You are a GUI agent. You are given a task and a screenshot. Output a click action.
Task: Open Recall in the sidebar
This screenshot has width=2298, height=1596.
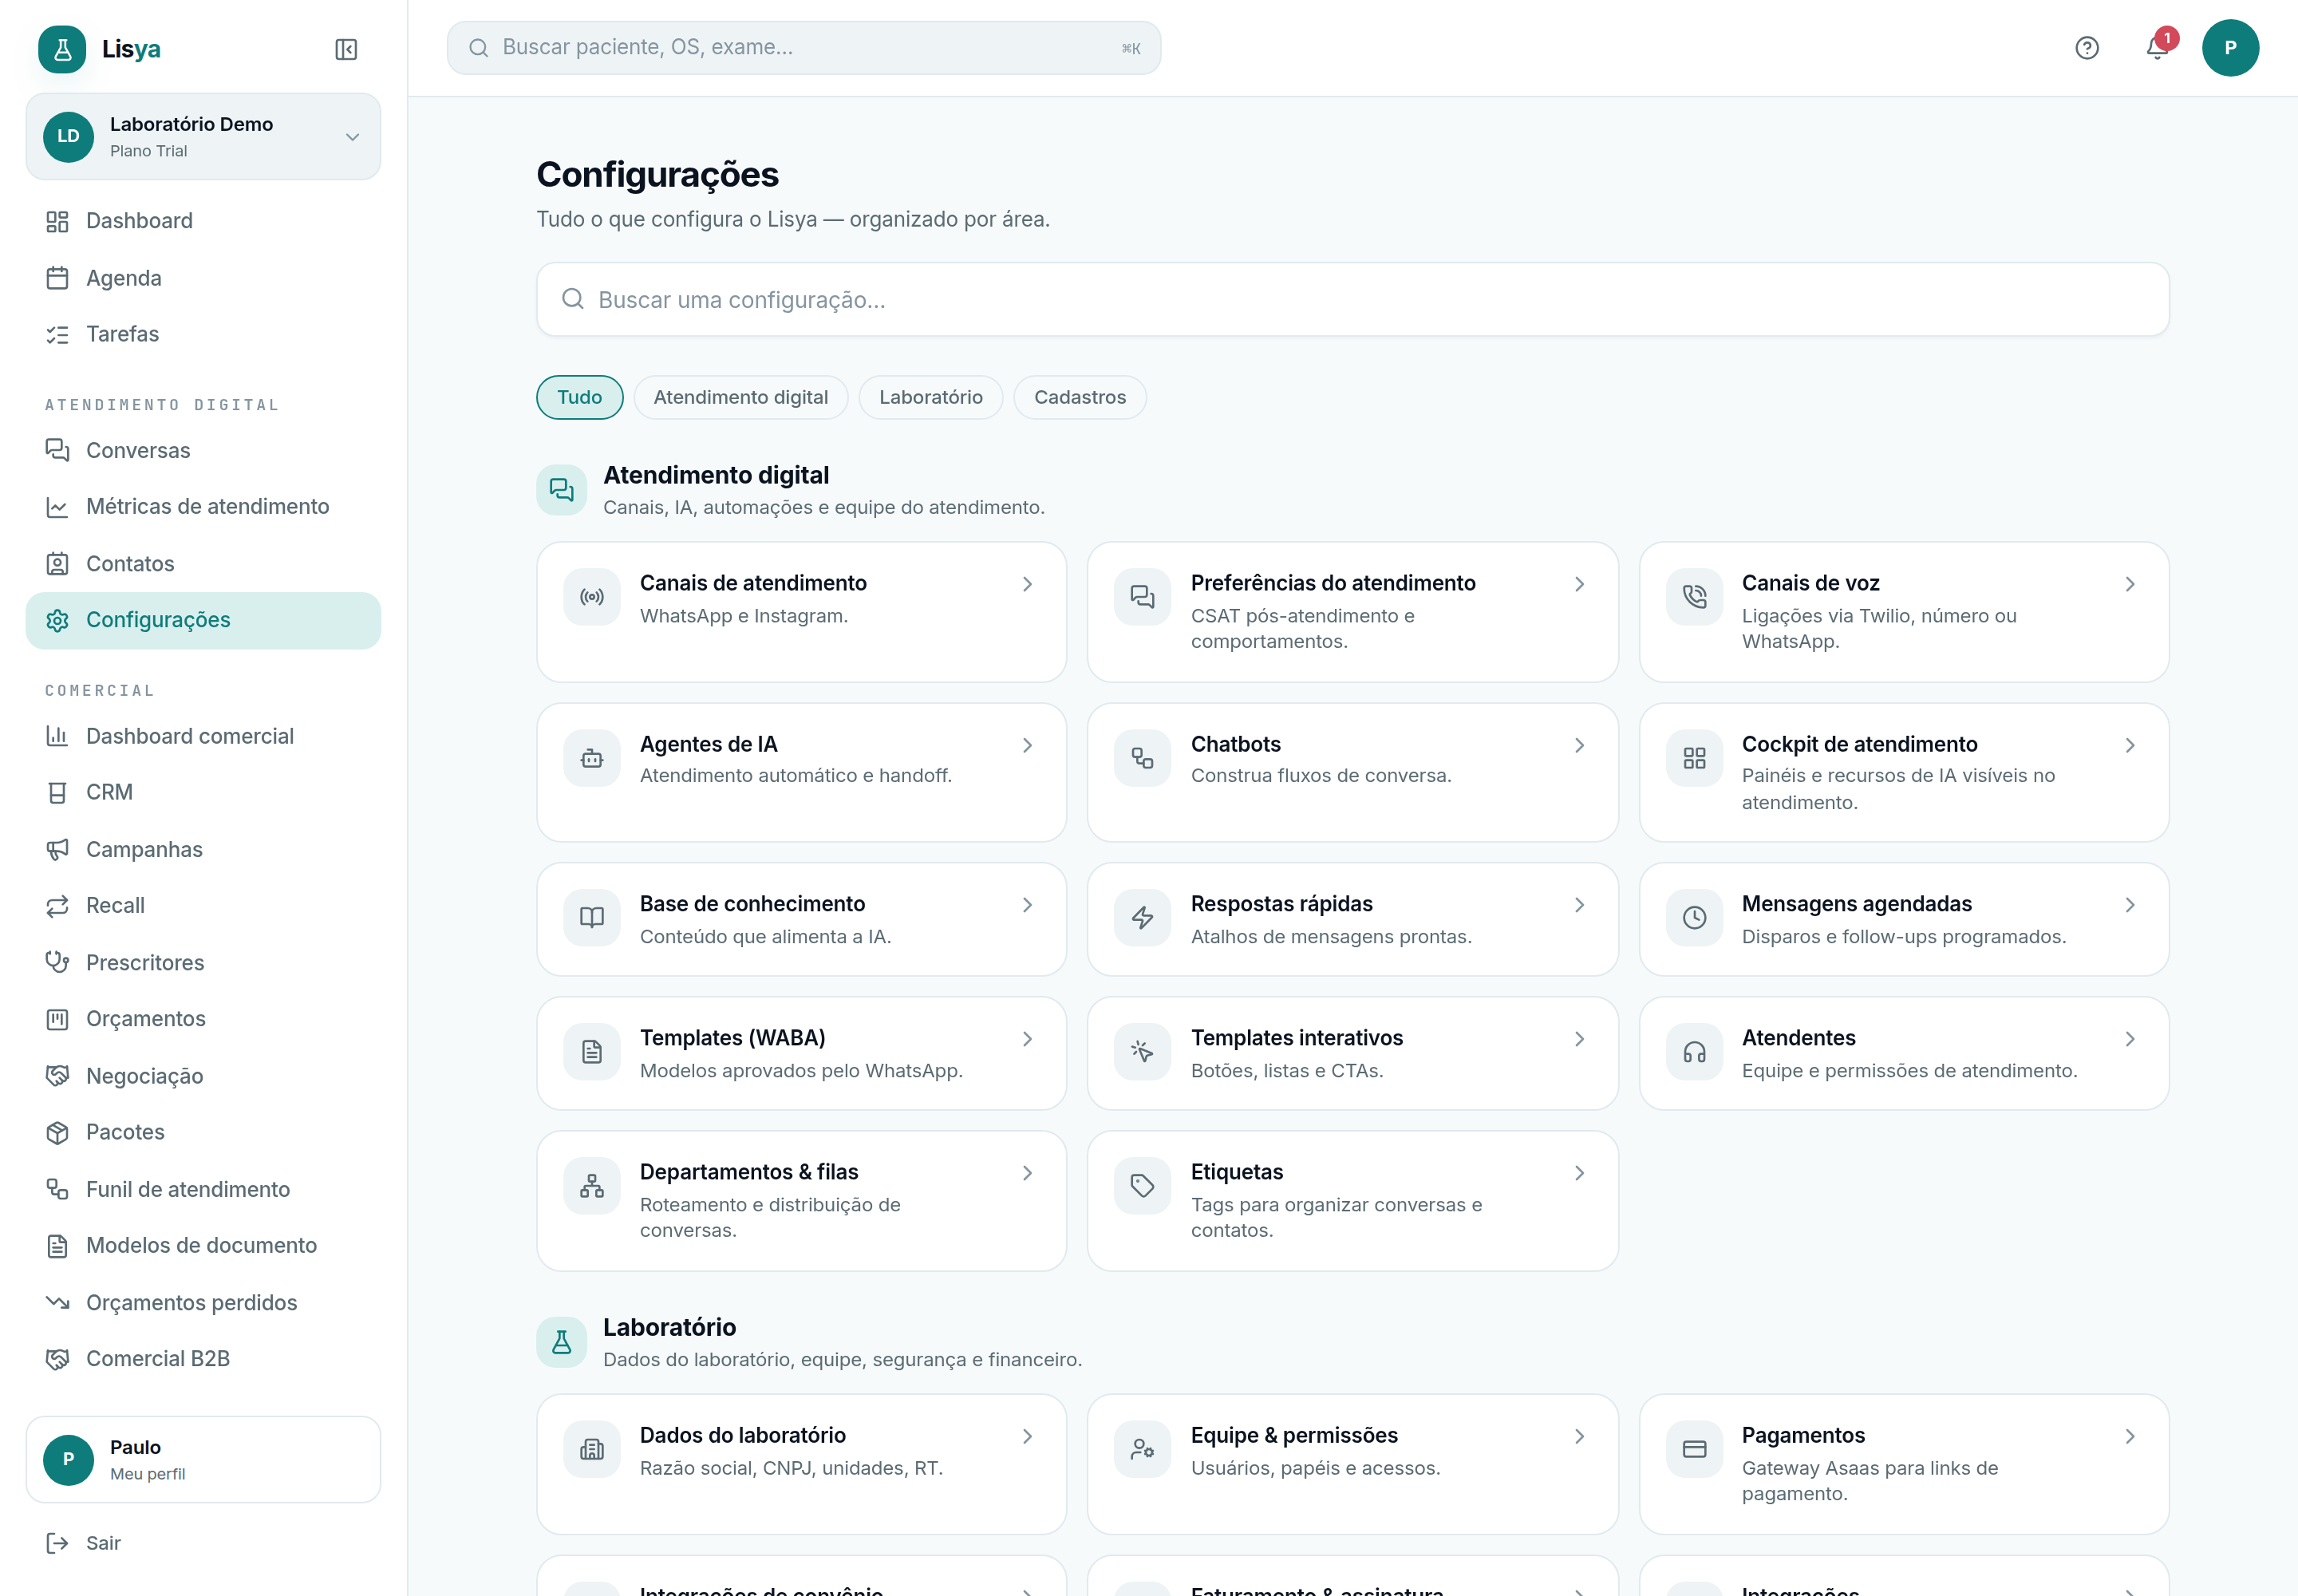tap(203, 906)
